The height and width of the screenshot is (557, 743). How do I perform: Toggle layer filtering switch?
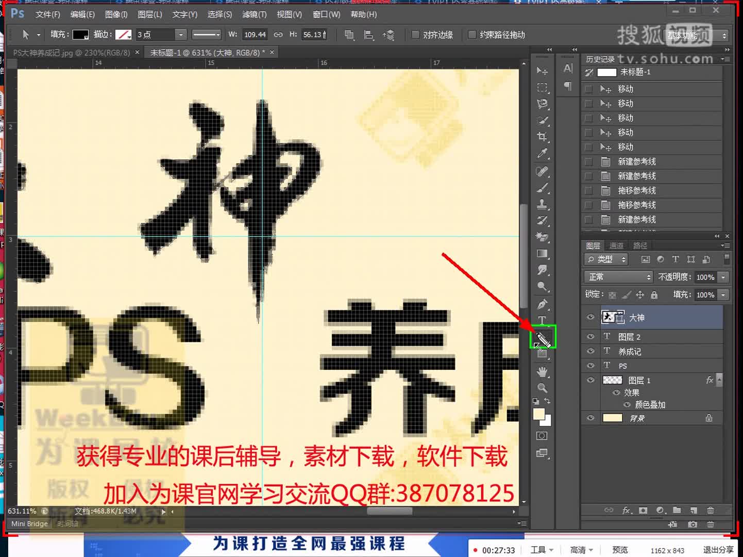[x=727, y=258]
